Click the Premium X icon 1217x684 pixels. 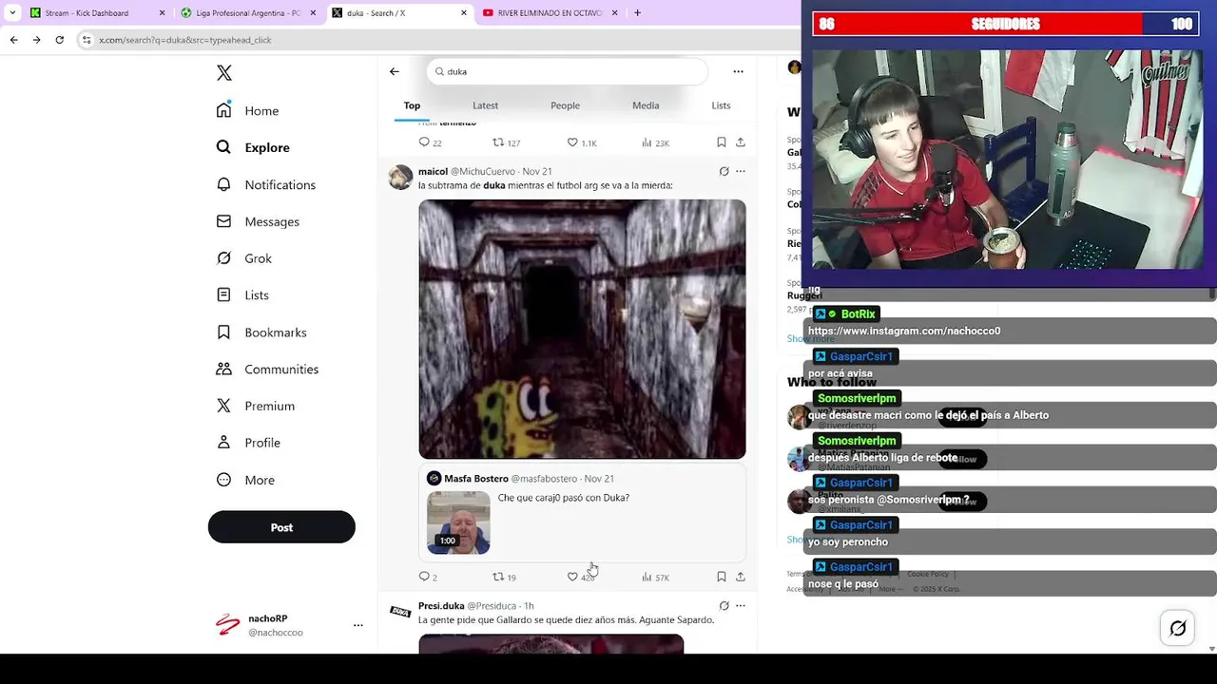223,406
